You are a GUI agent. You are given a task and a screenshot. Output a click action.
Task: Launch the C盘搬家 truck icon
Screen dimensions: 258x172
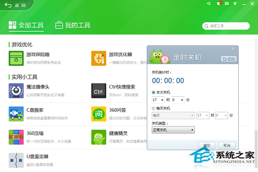tap(16, 114)
